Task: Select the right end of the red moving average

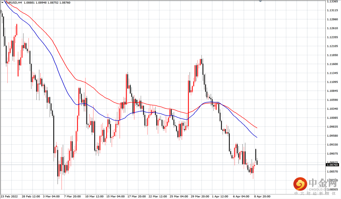Action: coord(257,128)
